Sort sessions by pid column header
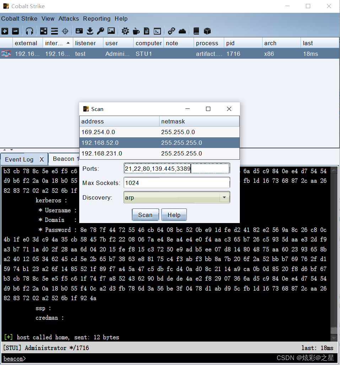The image size is (340, 365). 243,43
